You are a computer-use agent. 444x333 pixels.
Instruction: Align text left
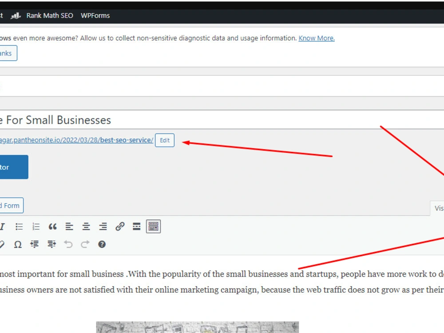tap(69, 226)
